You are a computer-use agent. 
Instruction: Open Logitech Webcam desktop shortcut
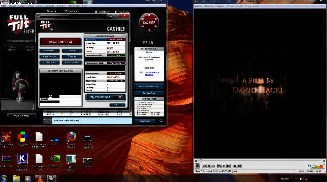pyautogui.click(x=71, y=162)
